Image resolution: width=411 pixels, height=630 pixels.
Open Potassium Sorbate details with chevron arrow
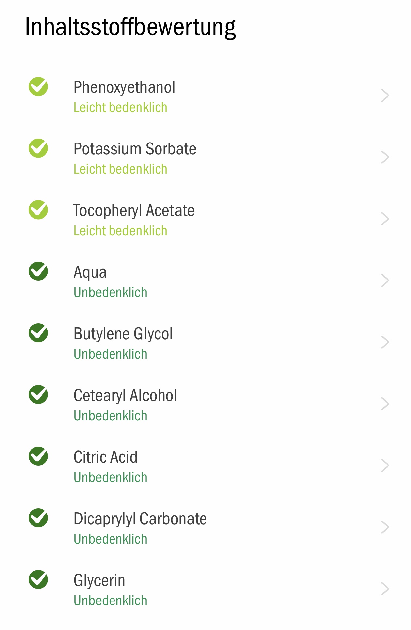[385, 157]
